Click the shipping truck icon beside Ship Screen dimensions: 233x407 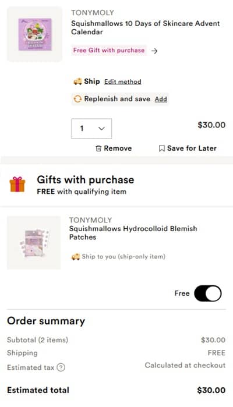[77, 82]
